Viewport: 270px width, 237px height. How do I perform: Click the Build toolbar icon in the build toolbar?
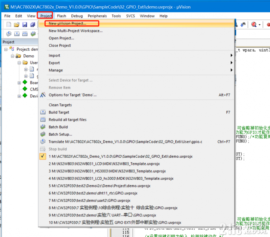(x=17, y=34)
